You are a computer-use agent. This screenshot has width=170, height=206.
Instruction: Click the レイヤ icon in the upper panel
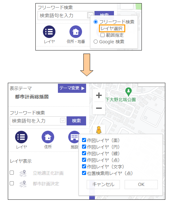coord(49,32)
